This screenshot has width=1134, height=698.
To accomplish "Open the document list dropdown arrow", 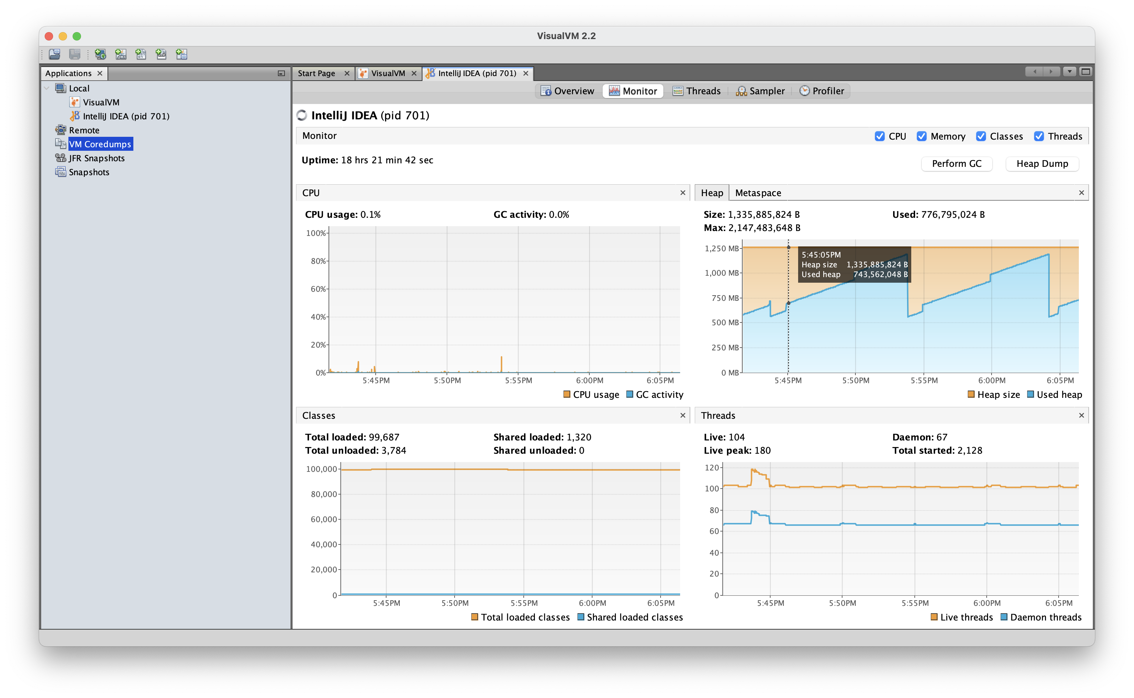I will point(1069,72).
